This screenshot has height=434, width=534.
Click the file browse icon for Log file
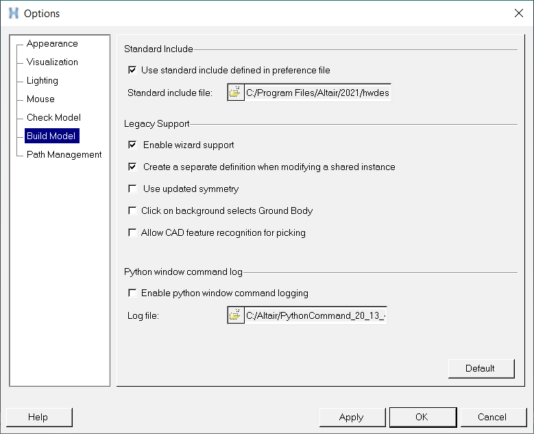(236, 315)
